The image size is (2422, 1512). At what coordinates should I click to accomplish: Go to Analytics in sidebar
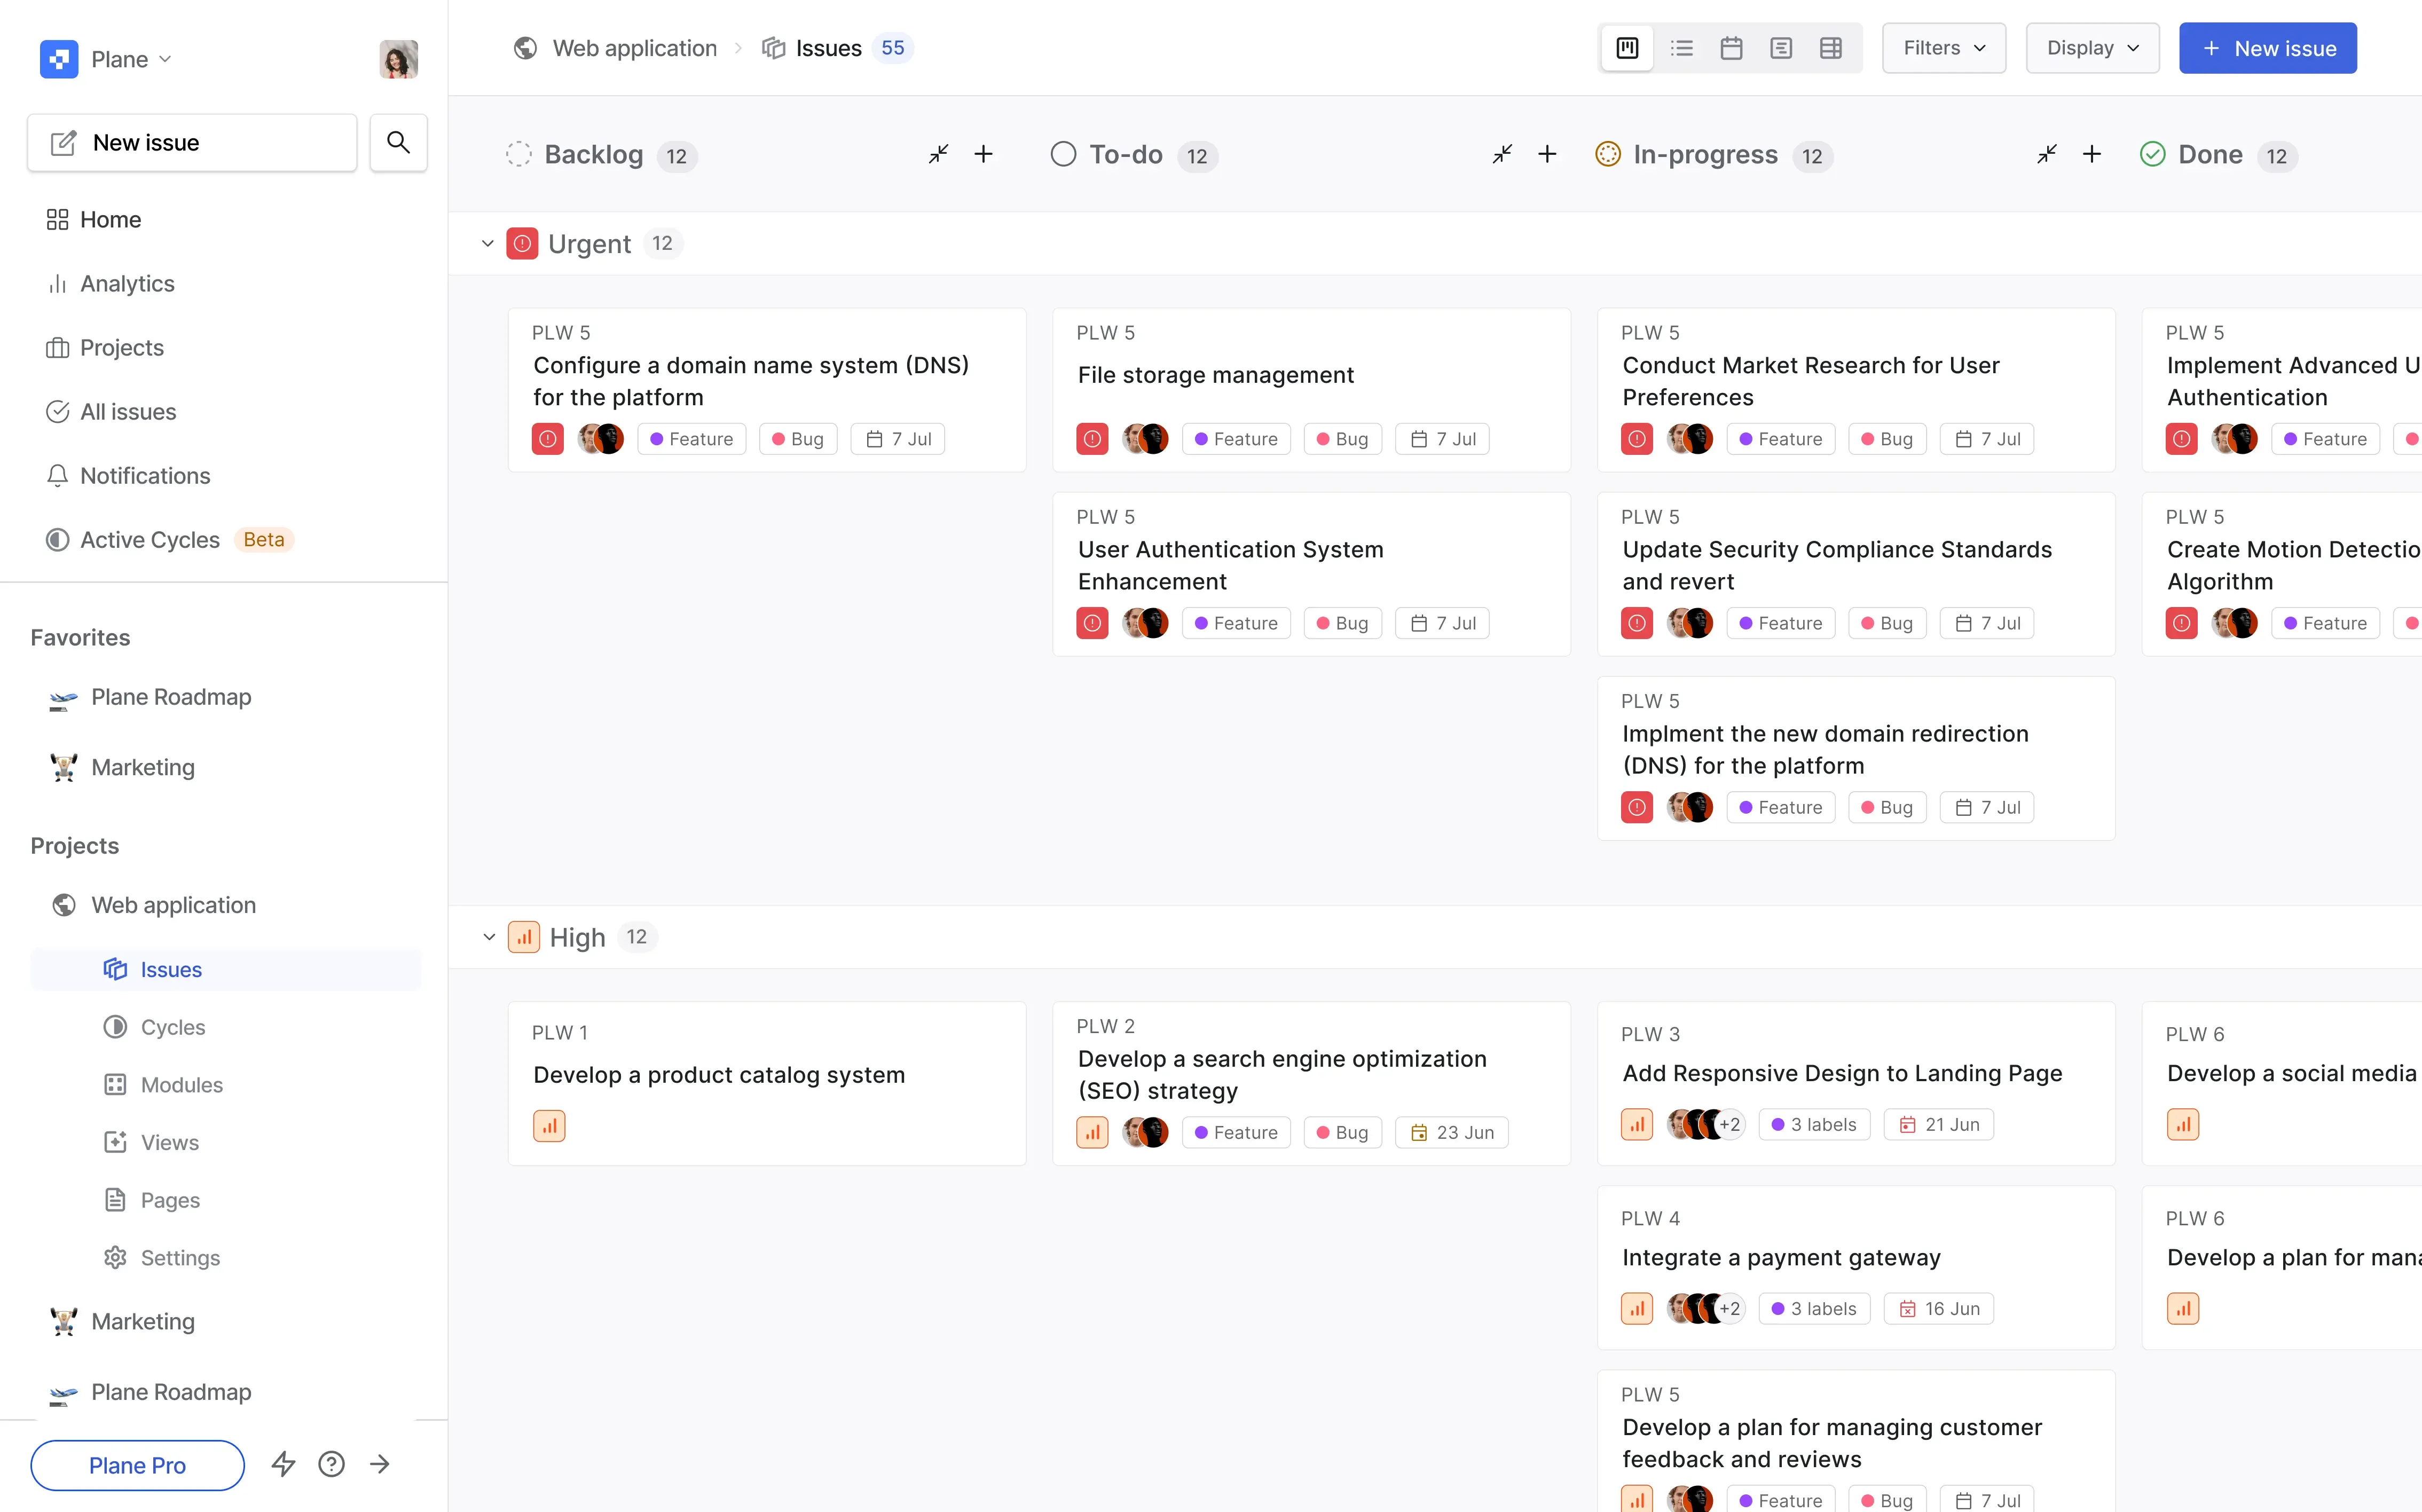point(127,284)
